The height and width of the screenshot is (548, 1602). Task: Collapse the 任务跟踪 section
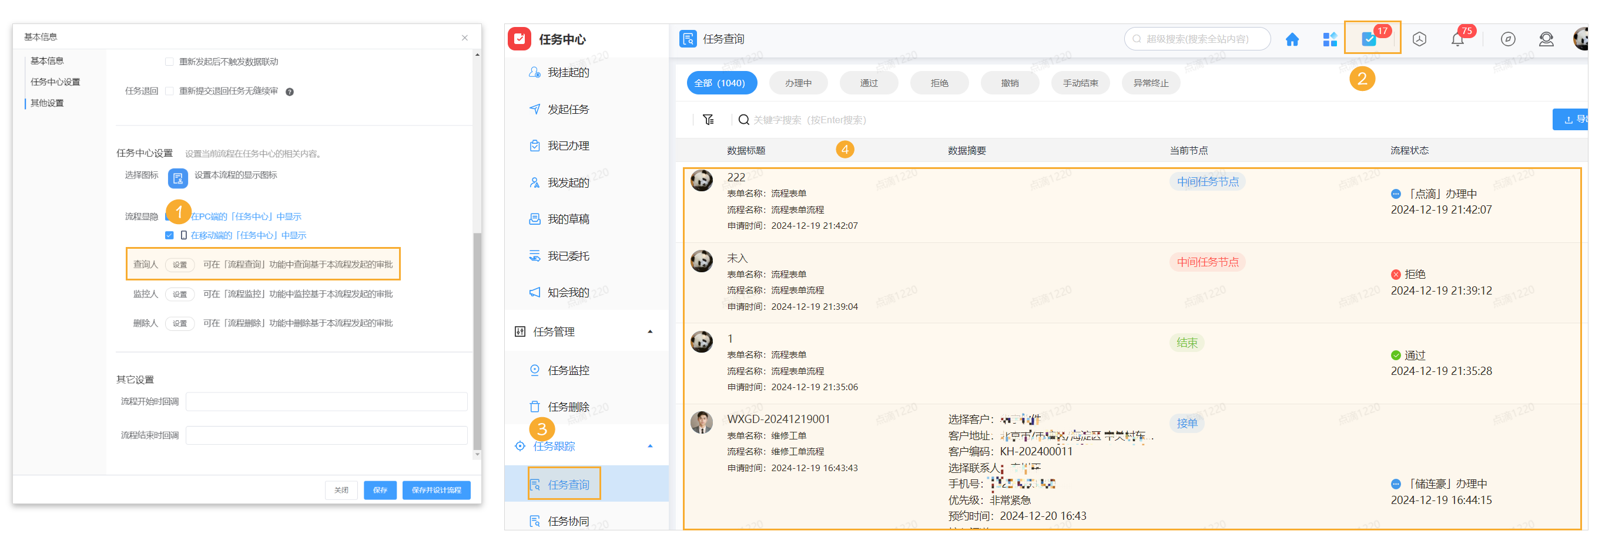[x=651, y=445]
